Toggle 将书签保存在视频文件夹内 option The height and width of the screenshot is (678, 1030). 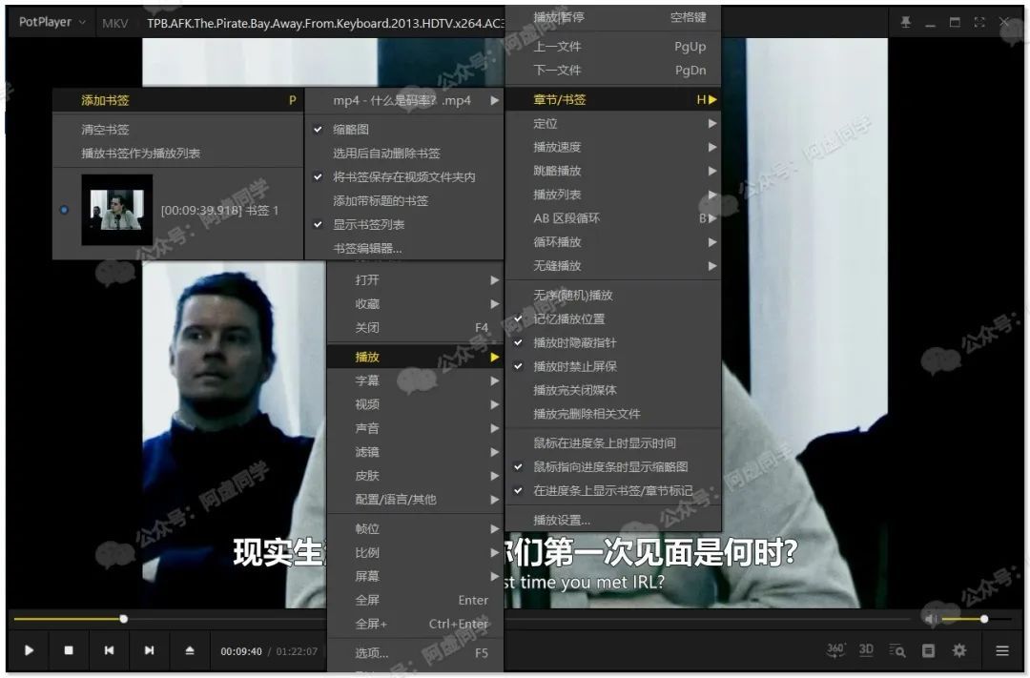click(404, 176)
